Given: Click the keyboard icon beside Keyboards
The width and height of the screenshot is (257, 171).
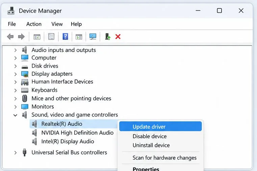Looking at the screenshot, I should click(25, 90).
